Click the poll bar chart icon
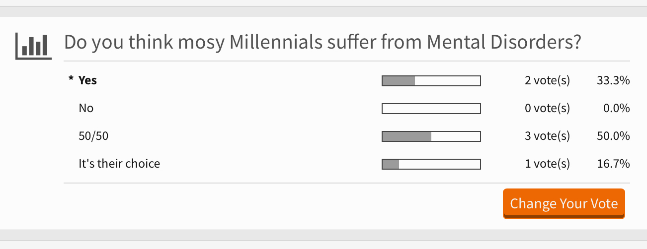 pyautogui.click(x=34, y=46)
